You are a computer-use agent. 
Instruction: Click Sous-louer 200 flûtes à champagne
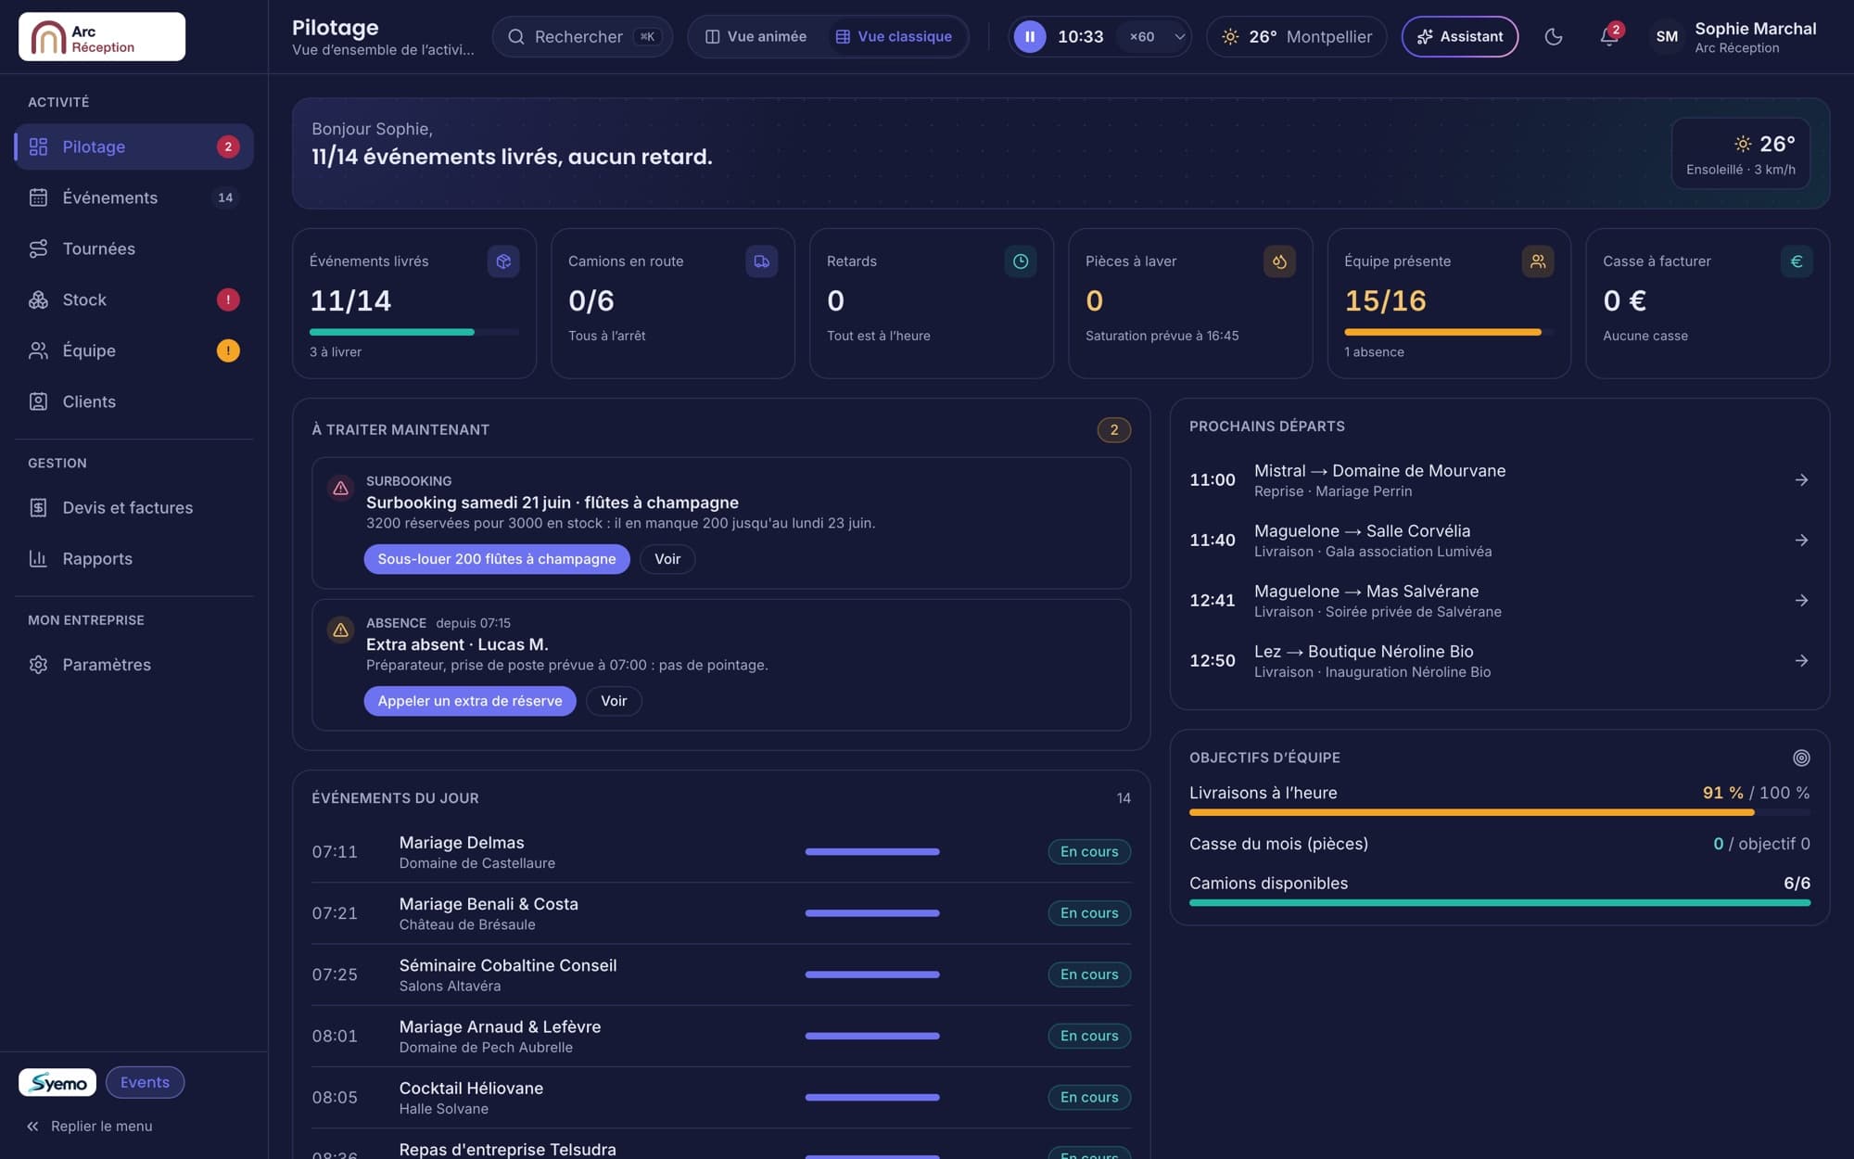point(497,559)
